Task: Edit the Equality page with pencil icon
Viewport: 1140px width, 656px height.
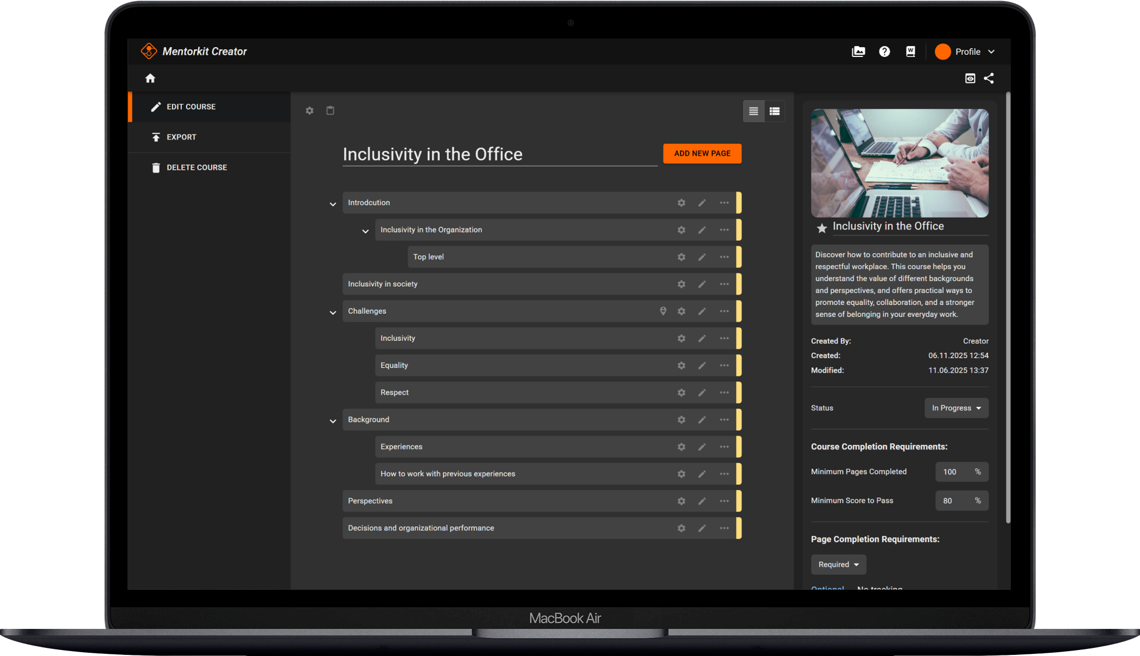Action: click(702, 365)
